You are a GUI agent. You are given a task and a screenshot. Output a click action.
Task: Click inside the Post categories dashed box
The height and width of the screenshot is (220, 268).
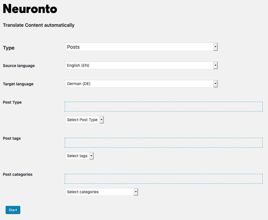coord(164,179)
